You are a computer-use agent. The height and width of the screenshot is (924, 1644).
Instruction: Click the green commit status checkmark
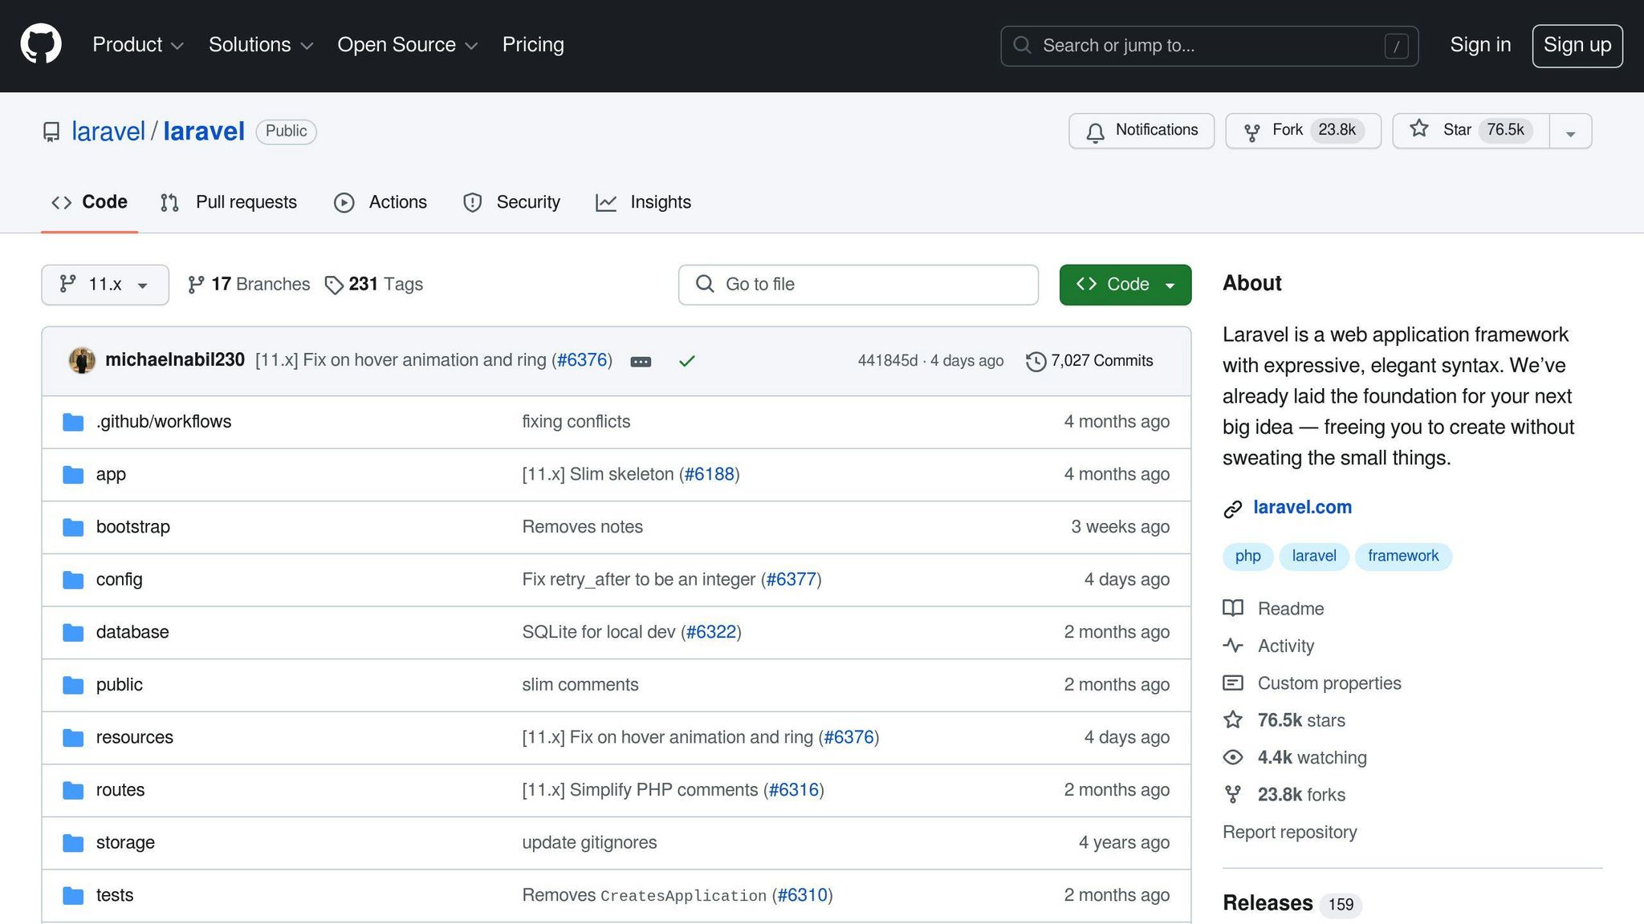[x=687, y=361]
